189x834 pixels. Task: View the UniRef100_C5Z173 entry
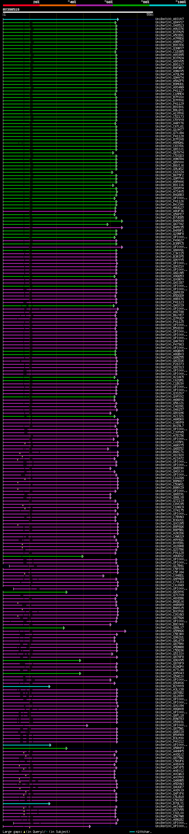click(170, 117)
